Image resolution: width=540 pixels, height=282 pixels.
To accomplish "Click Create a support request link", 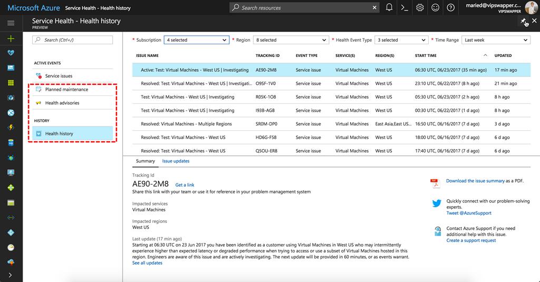I will 471,240.
